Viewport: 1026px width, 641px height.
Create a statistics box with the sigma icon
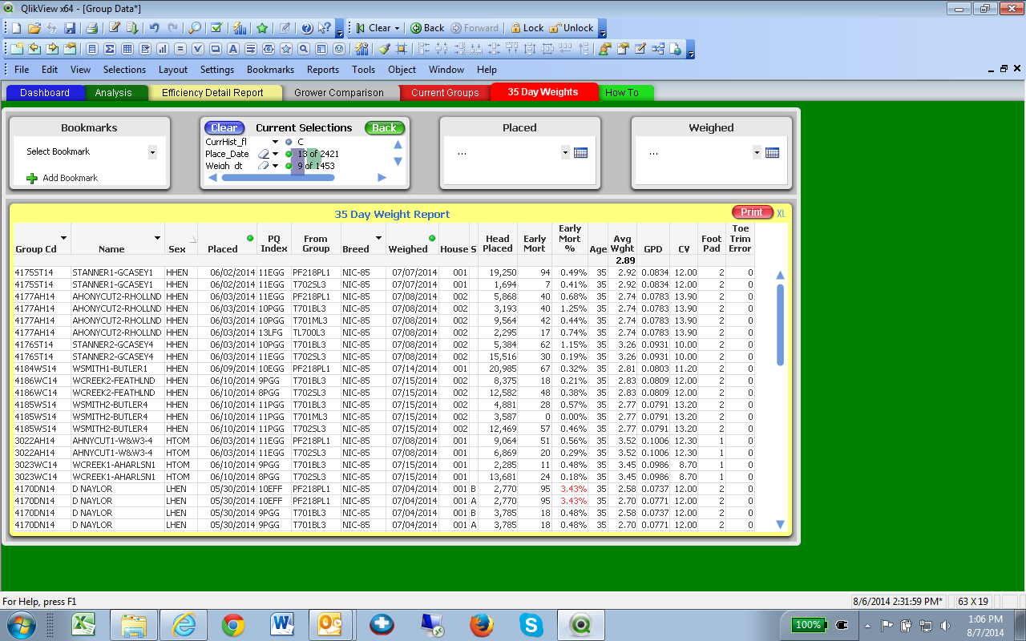coord(110,49)
